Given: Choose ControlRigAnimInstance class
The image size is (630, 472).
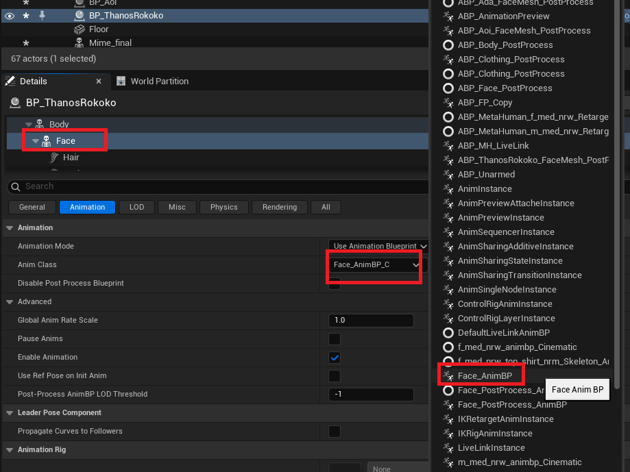Looking at the screenshot, I should [x=505, y=304].
